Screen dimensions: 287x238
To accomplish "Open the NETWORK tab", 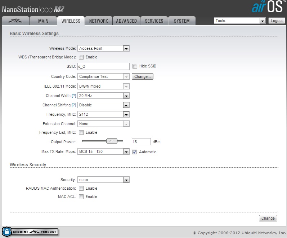I will coord(99,21).
